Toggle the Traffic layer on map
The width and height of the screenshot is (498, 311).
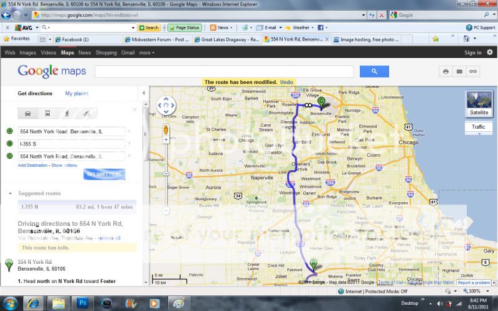pos(478,127)
